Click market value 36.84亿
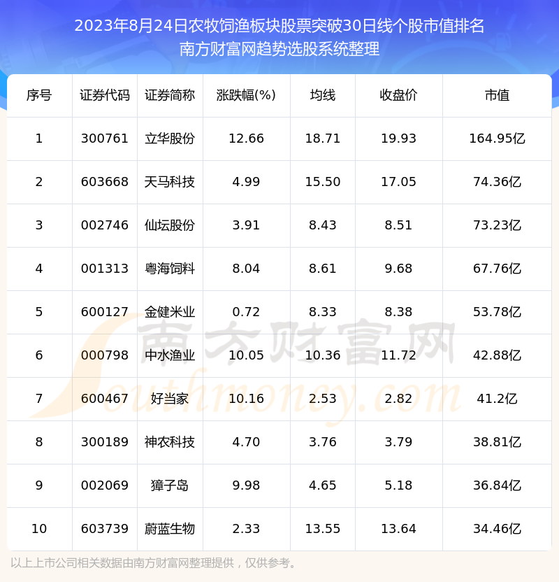The image size is (559, 582). tap(497, 485)
